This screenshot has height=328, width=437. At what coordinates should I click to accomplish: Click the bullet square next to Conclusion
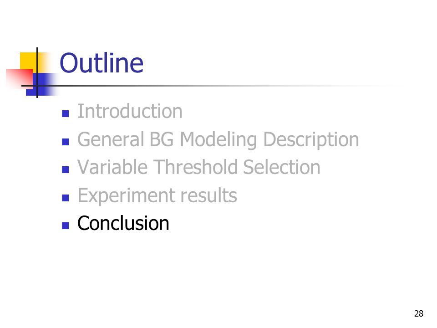click(66, 225)
